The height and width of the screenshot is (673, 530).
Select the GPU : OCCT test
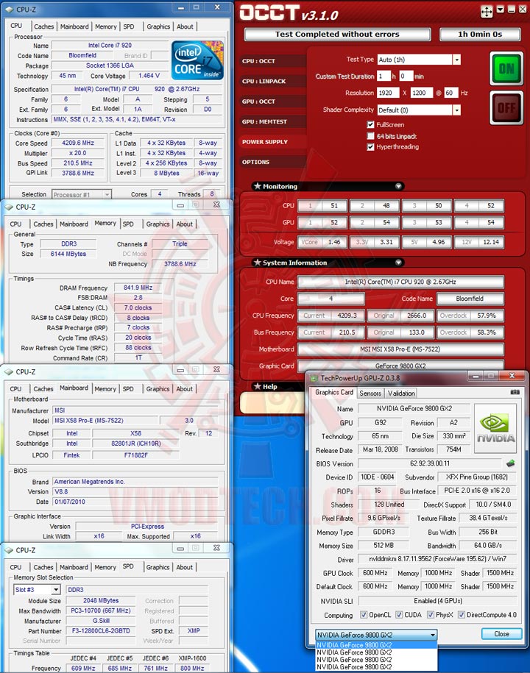coord(273,102)
